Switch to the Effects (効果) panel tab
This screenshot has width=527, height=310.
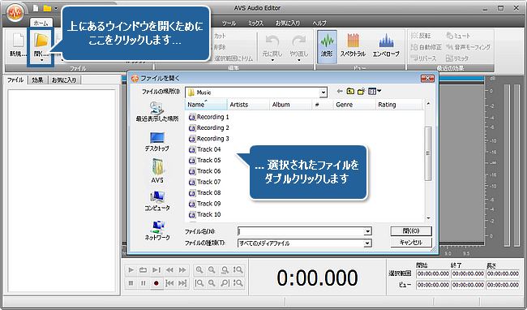coord(37,80)
